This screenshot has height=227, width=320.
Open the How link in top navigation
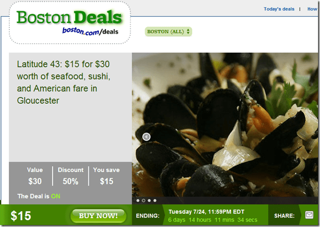312,9
